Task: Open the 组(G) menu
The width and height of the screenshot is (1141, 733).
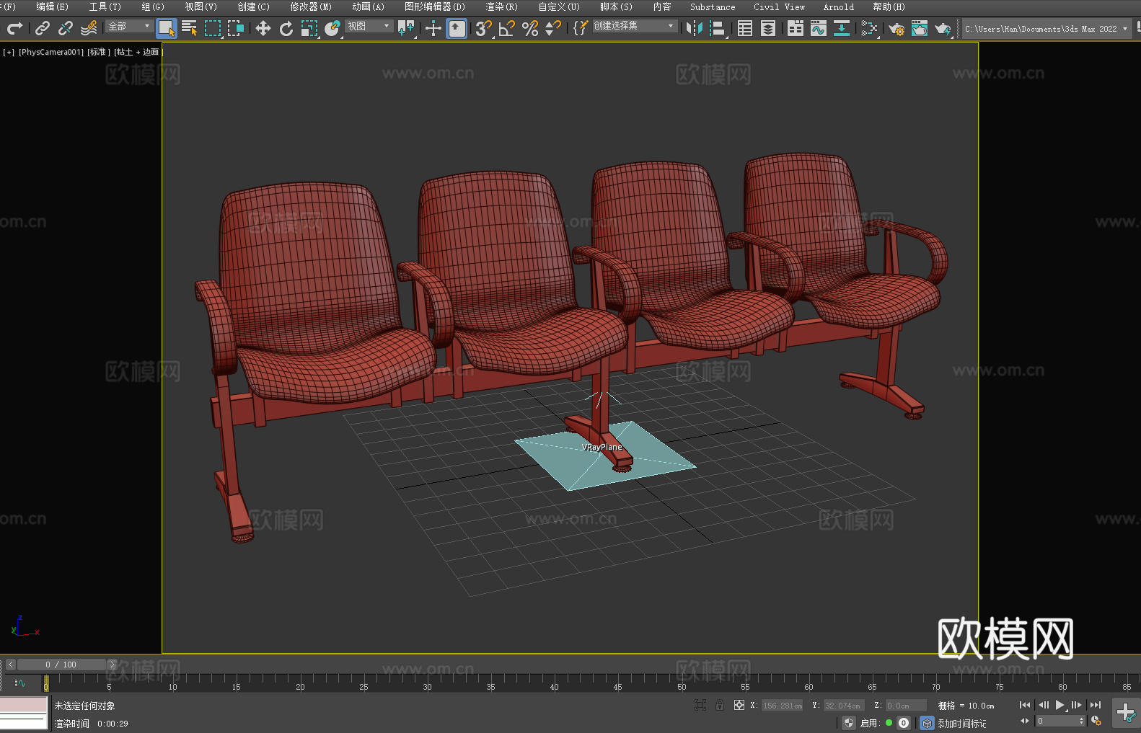Action: click(153, 7)
